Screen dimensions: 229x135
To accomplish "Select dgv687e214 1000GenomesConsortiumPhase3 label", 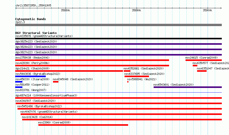I will coord(46,95).
